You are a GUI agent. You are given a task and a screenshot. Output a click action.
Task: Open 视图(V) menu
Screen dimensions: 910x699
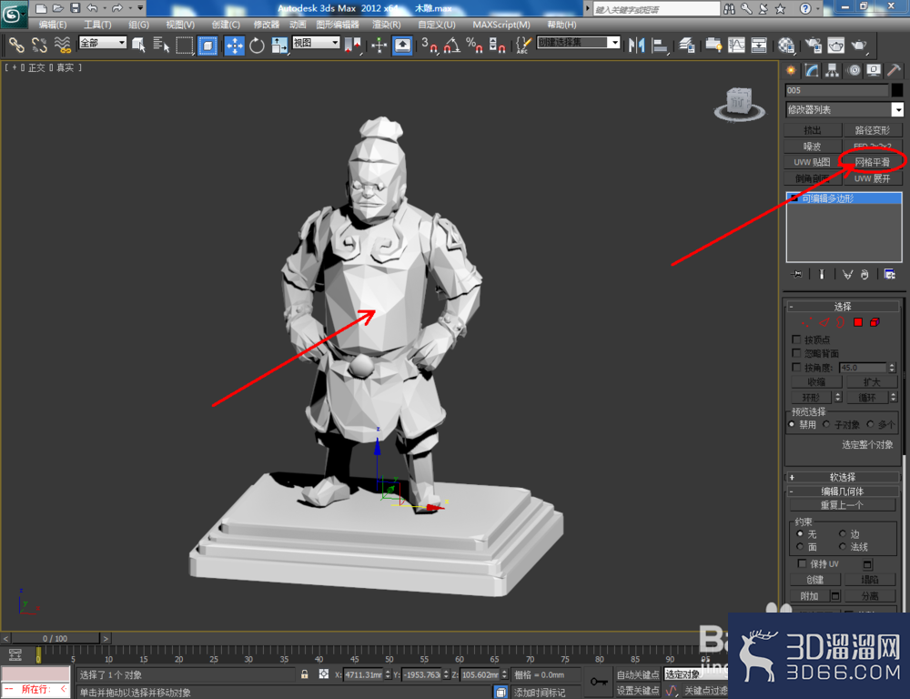tap(180, 25)
